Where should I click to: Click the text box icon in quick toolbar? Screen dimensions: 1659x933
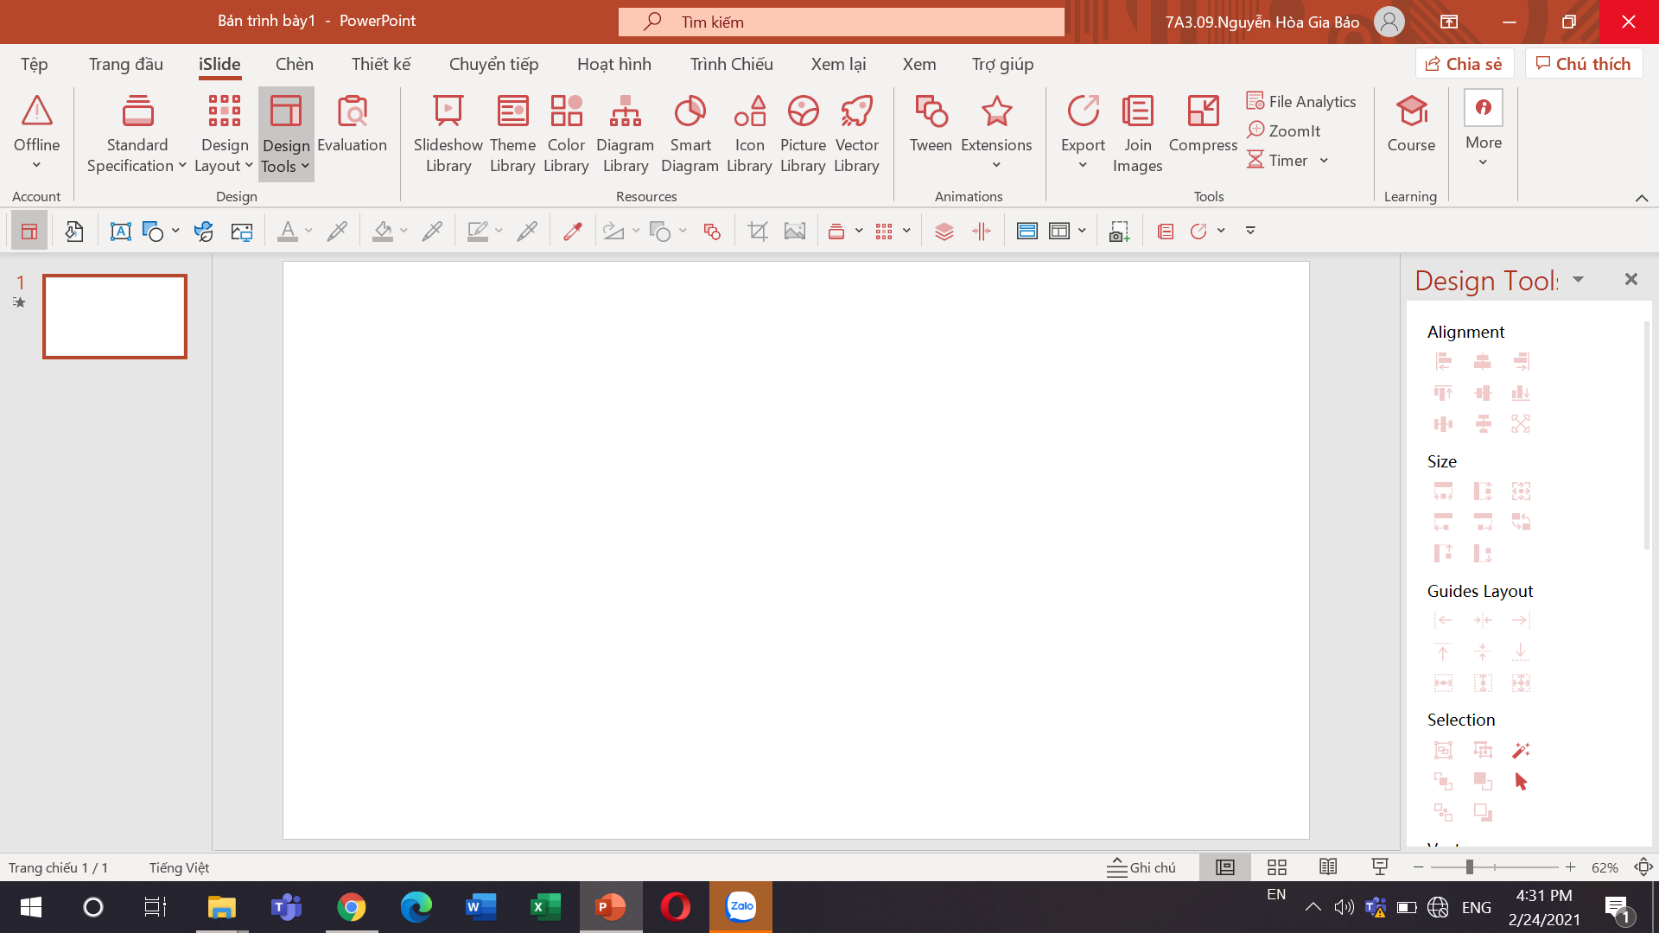point(120,231)
